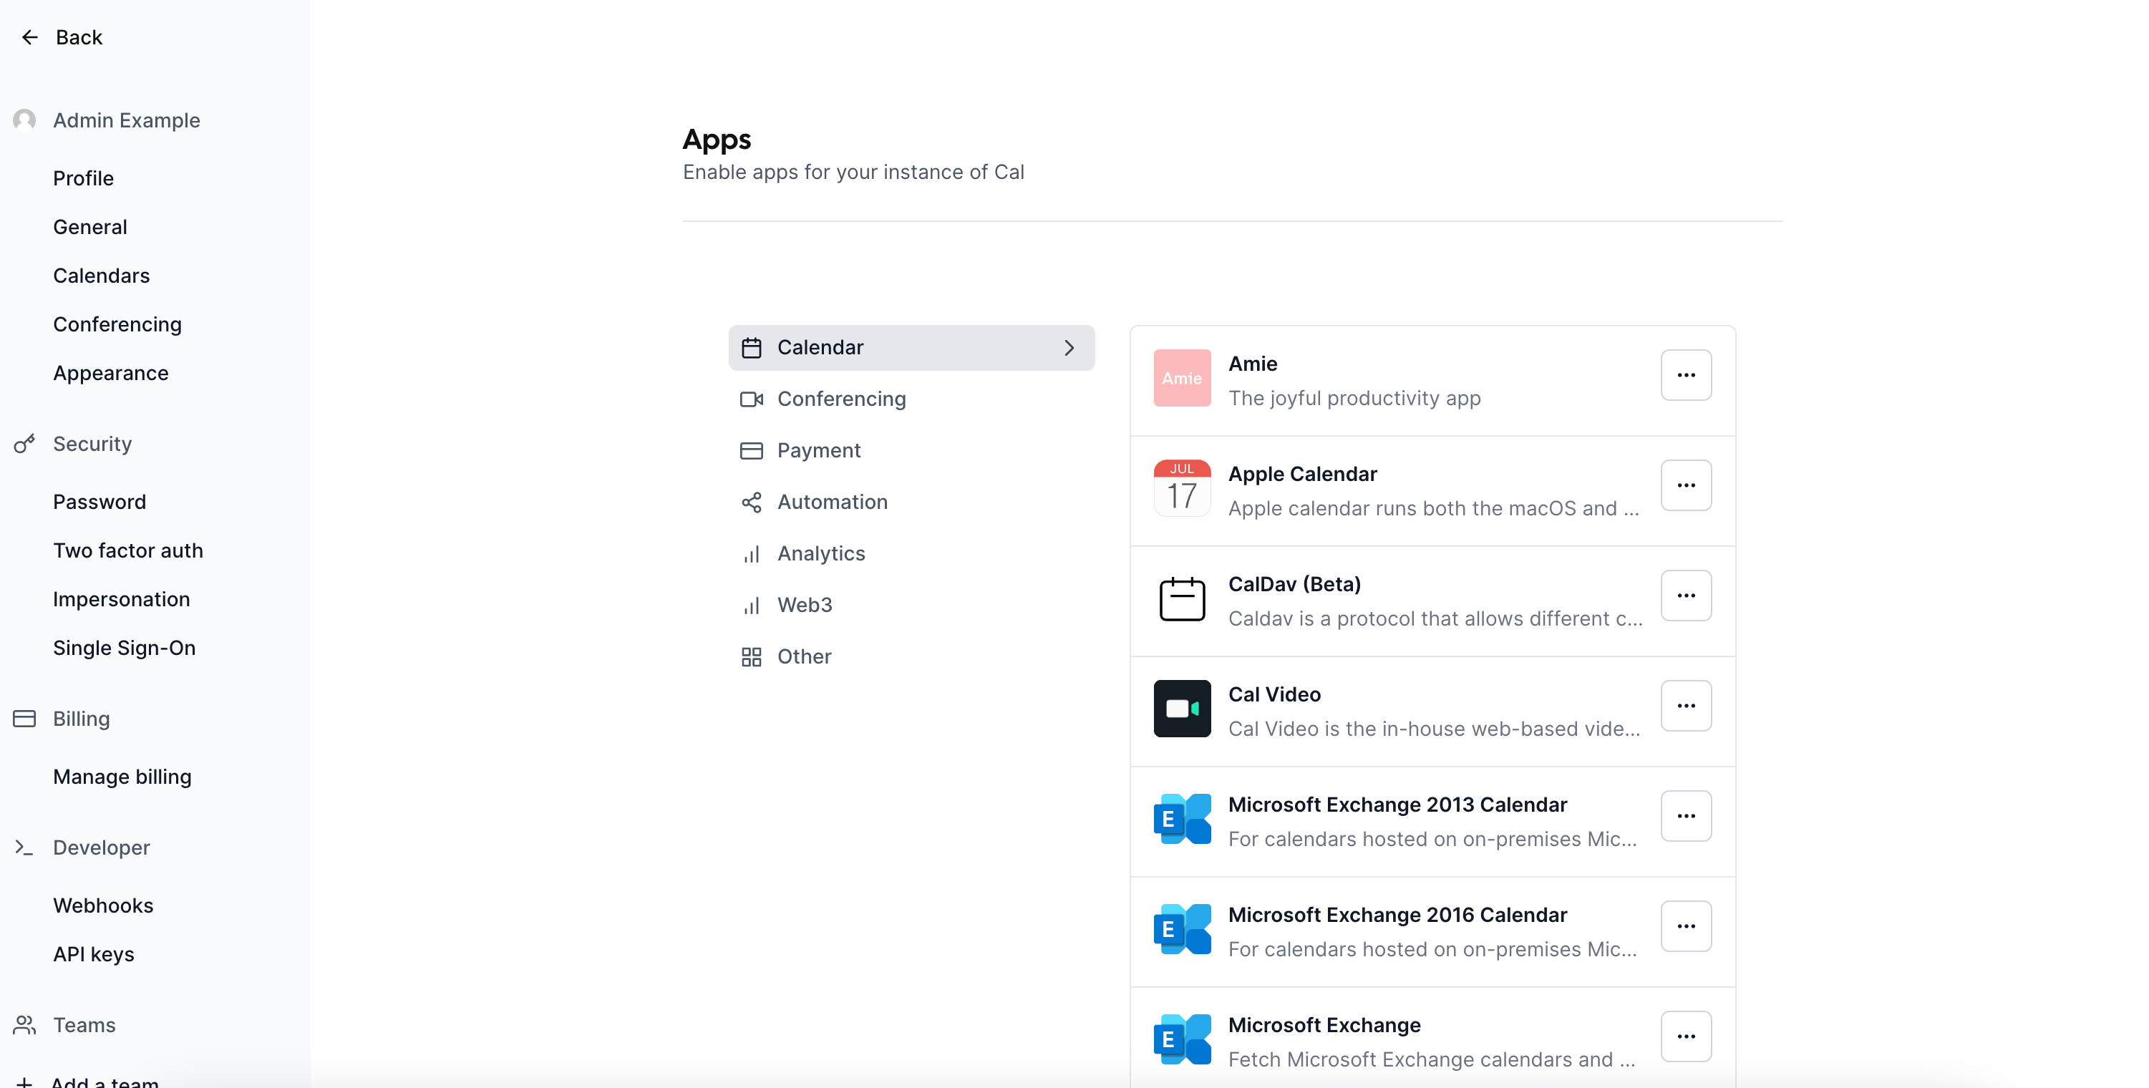Viewport: 2149px width, 1088px height.
Task: Expand the Calendar category chevron
Action: pyautogui.click(x=1069, y=347)
